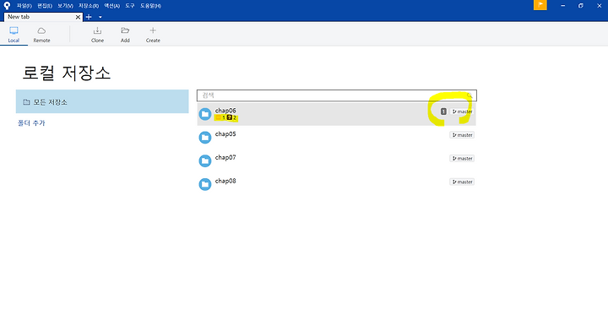The image size is (608, 326).
Task: Click chap07 master branch badge
Action: point(462,158)
